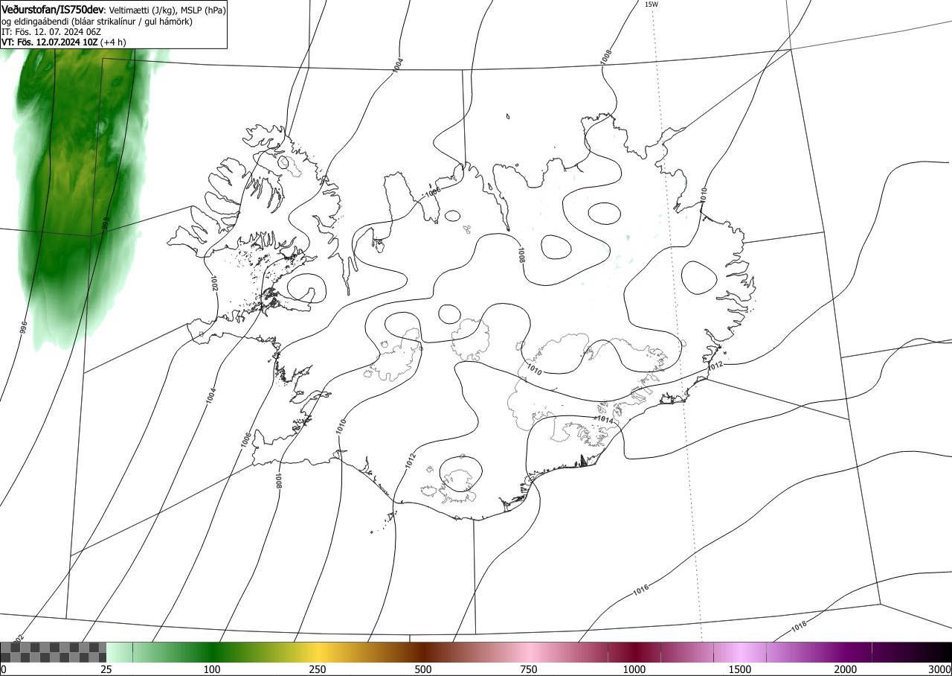
Task: Click the 1002 isobar label west of Iceland
Action: 214,283
